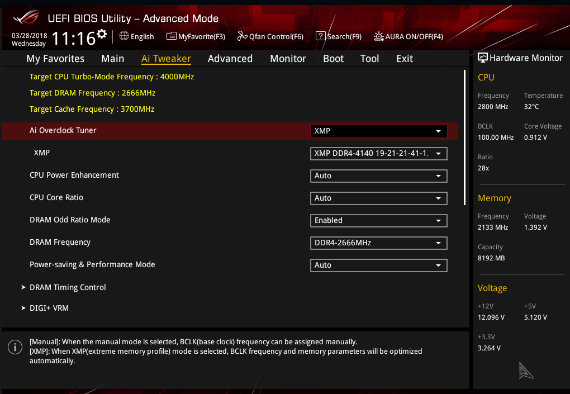Select the CPU Core Ratio label

tap(56, 197)
